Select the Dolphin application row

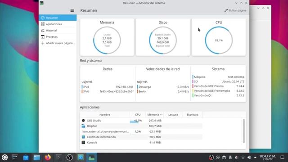[x=141, y=126]
